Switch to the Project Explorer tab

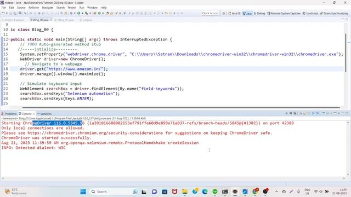[x=13, y=20]
